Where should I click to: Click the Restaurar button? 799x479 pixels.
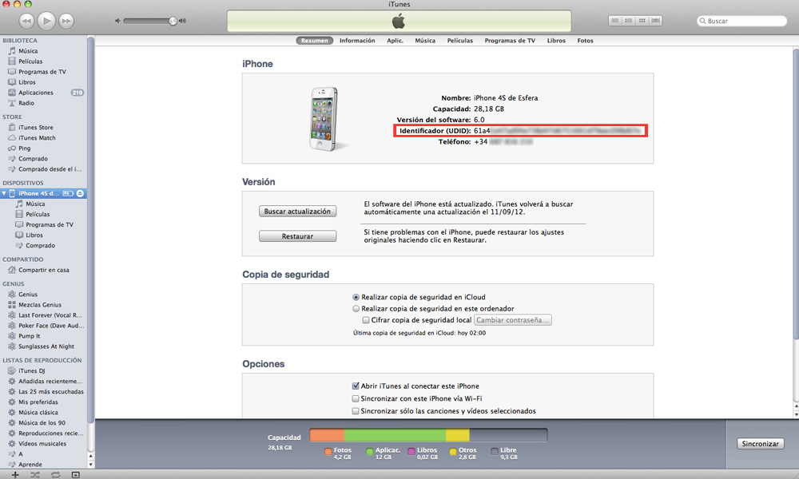pyautogui.click(x=297, y=236)
